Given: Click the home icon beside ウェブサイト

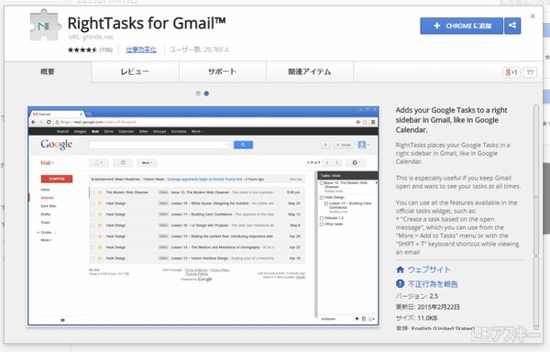Looking at the screenshot, I should click(401, 269).
